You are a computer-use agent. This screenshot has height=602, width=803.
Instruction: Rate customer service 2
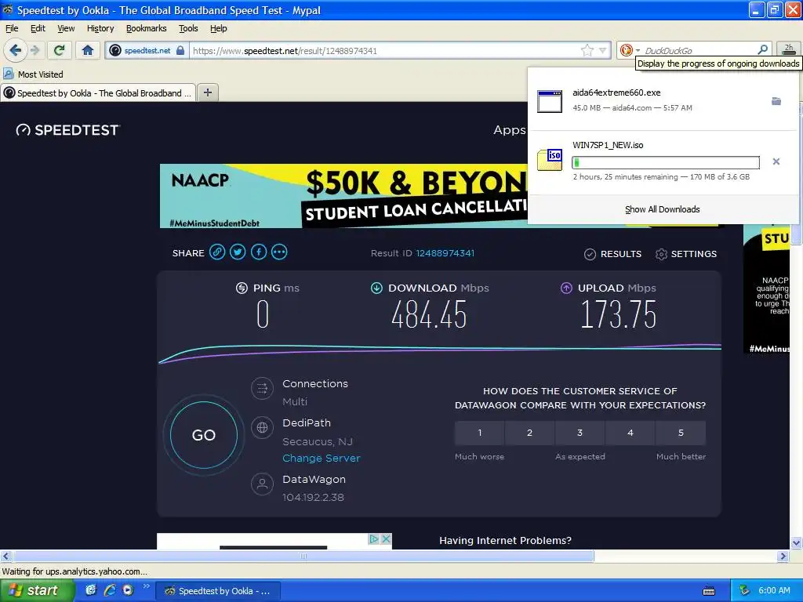coord(529,433)
